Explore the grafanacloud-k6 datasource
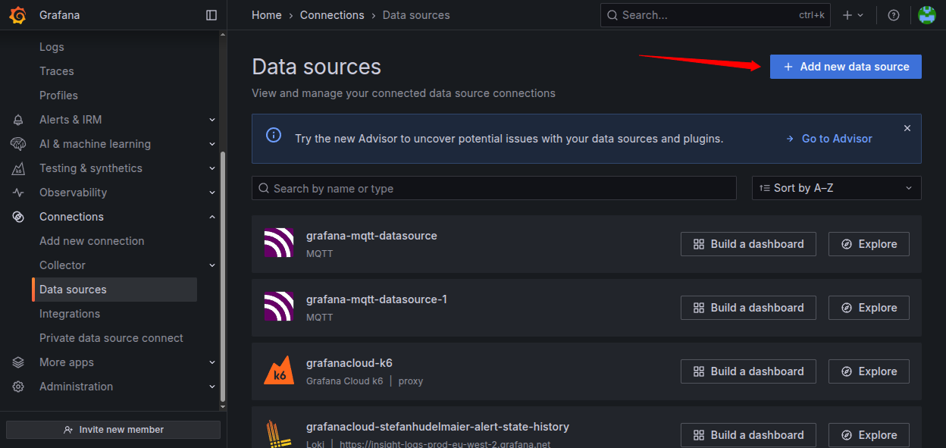Screen dimensions: 946x448 click(869, 371)
